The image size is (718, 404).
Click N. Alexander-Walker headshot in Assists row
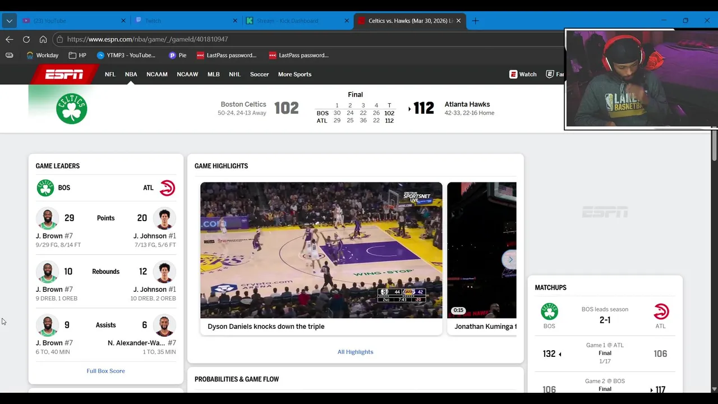[164, 325]
